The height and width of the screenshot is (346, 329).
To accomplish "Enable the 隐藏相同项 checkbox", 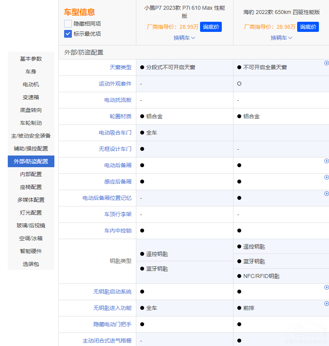I will click(x=68, y=24).
